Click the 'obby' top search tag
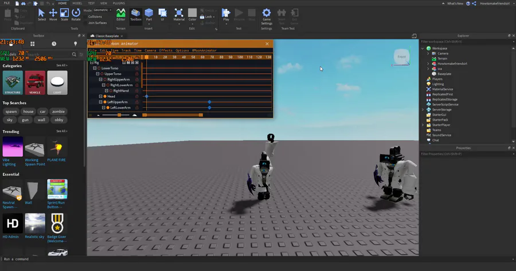 59,120
